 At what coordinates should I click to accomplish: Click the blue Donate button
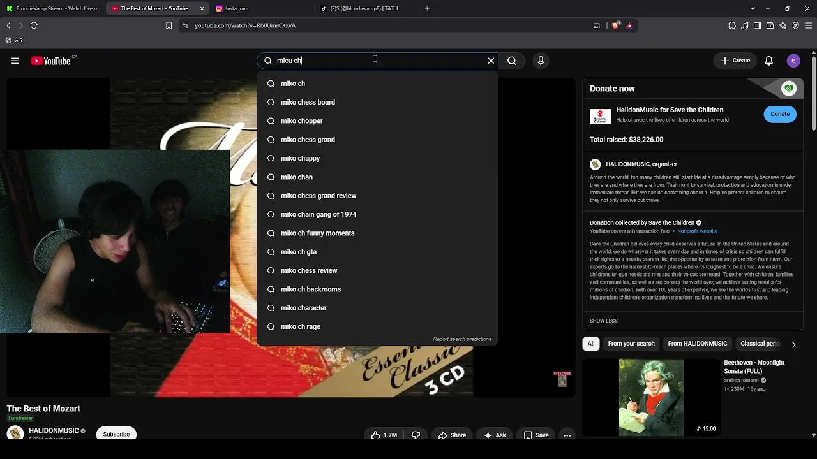tap(780, 114)
